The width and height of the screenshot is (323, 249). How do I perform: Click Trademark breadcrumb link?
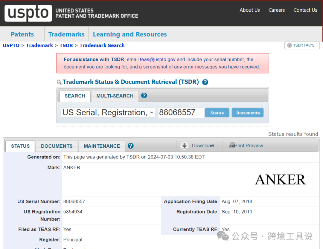click(39, 45)
